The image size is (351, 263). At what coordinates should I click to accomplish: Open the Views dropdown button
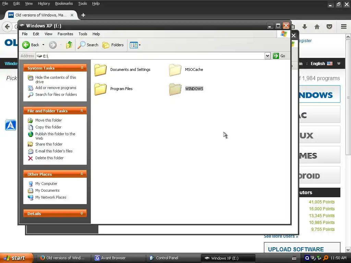click(x=135, y=45)
